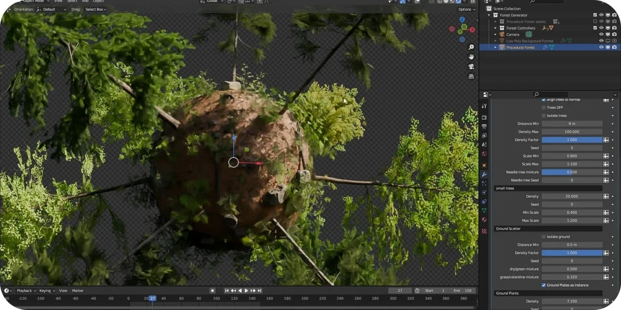Image resolution: width=621 pixels, height=310 pixels.
Task: Expand the Procedural Forest assets collection
Action: point(495,22)
